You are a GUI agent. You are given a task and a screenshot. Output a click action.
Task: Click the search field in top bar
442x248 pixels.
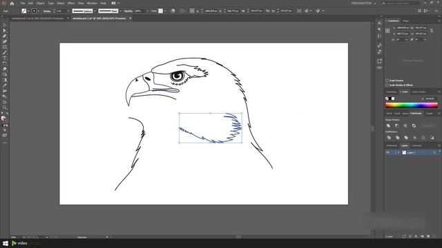click(x=401, y=3)
